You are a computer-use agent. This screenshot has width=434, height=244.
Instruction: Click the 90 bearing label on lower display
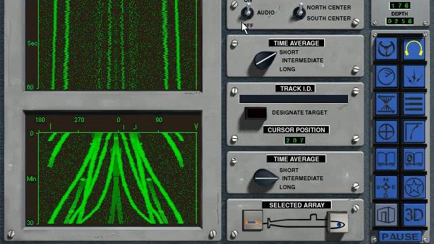(159, 120)
